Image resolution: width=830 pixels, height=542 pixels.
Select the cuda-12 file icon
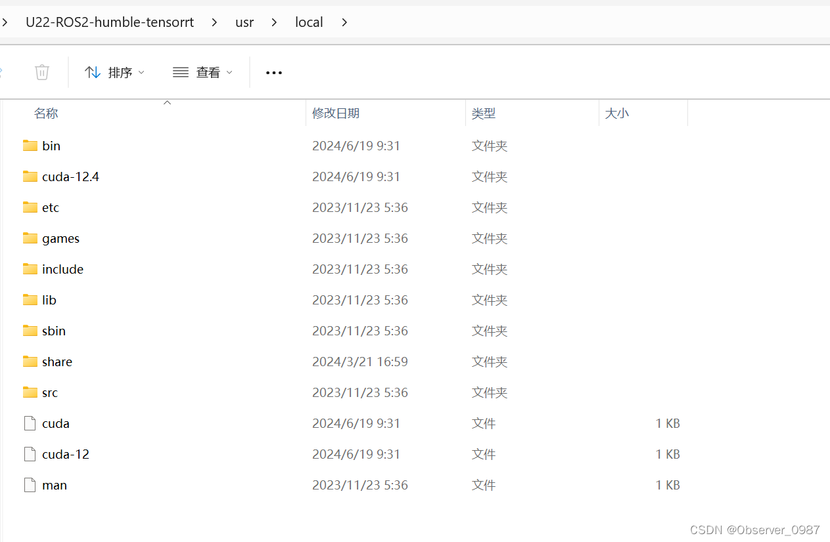(30, 454)
